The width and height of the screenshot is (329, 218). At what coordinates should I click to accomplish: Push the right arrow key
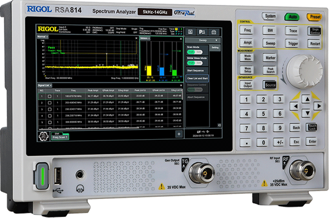[318, 106]
